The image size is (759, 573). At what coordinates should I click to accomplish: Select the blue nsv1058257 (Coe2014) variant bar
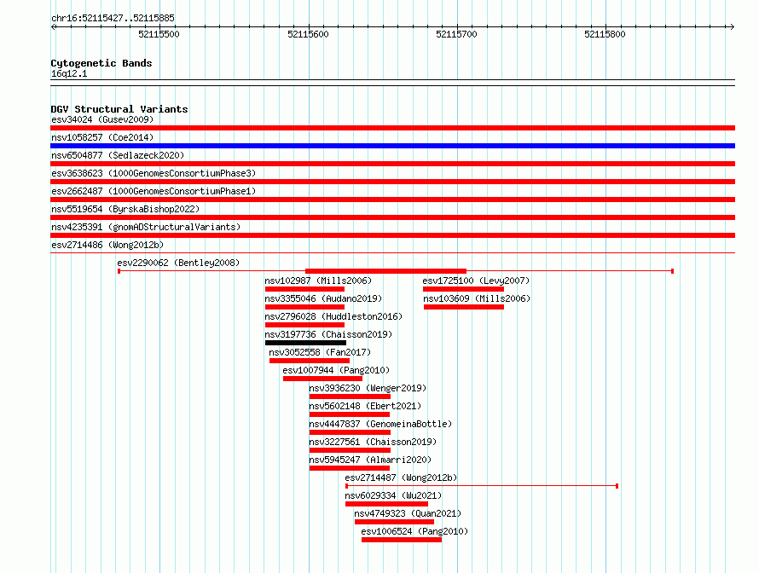tap(392, 146)
